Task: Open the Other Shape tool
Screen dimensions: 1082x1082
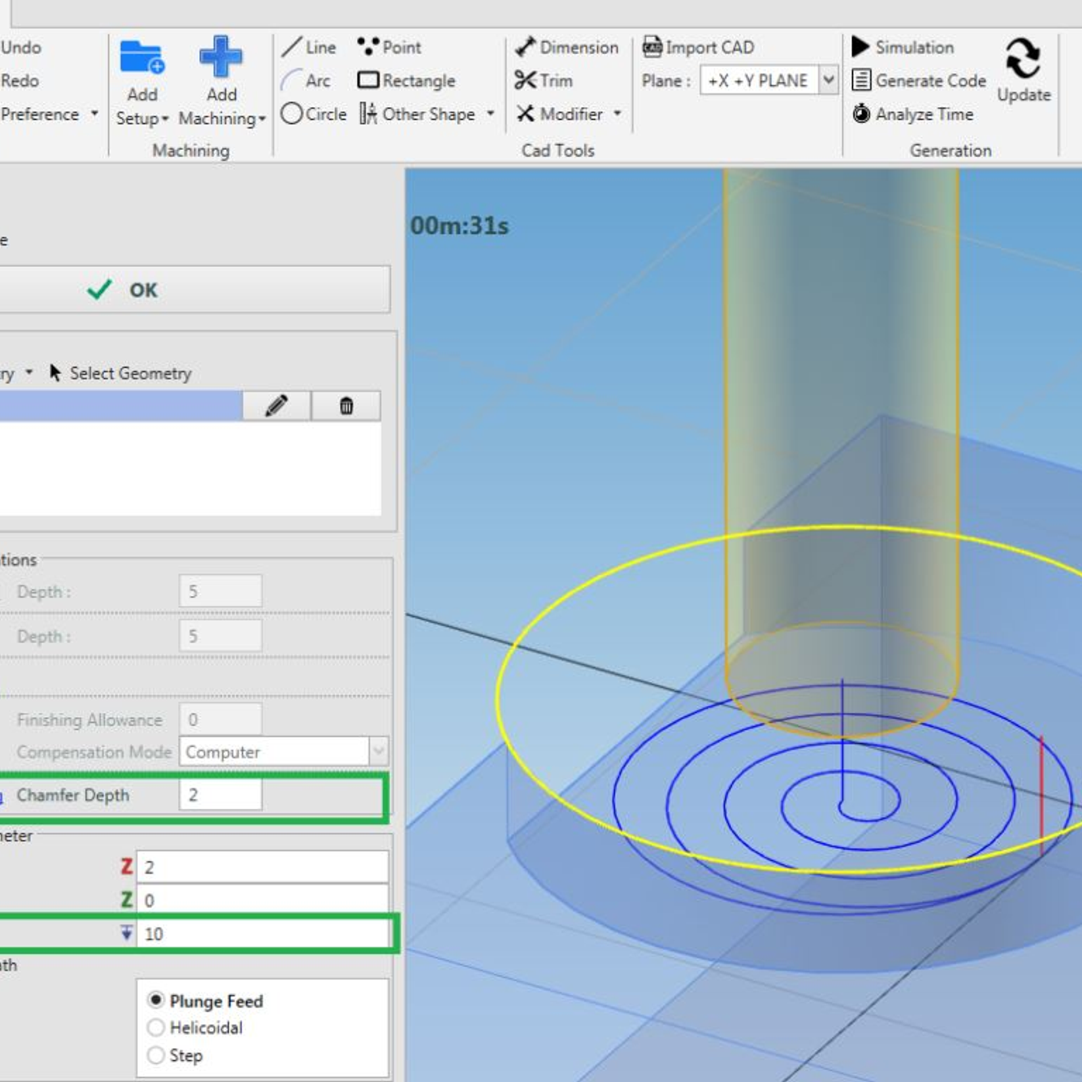Action: pyautogui.click(x=418, y=114)
